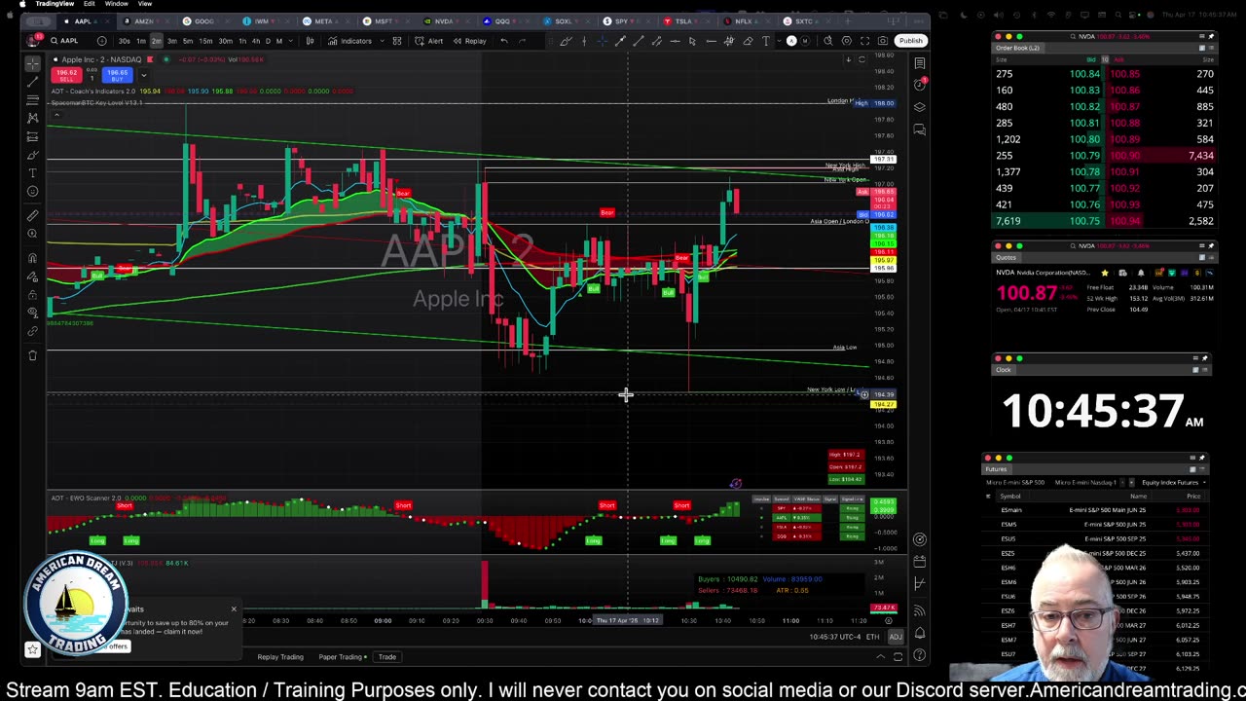Select the 3m timeframe
Image resolution: width=1246 pixels, height=701 pixels.
click(171, 41)
